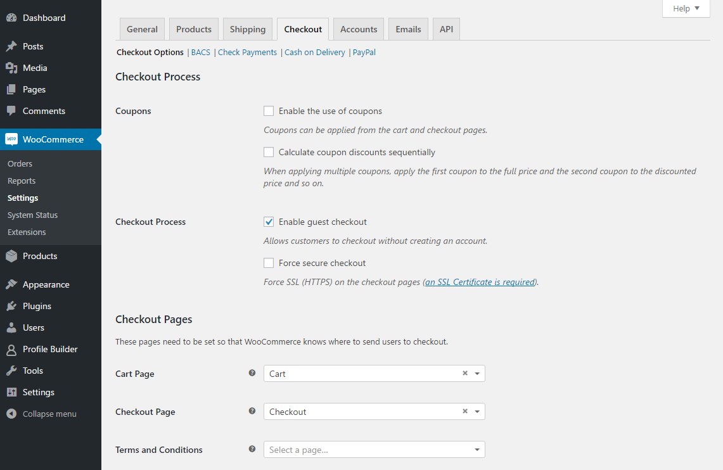Click the Terms and Conditions field label
Screen dimensions: 723x470
tap(159, 450)
